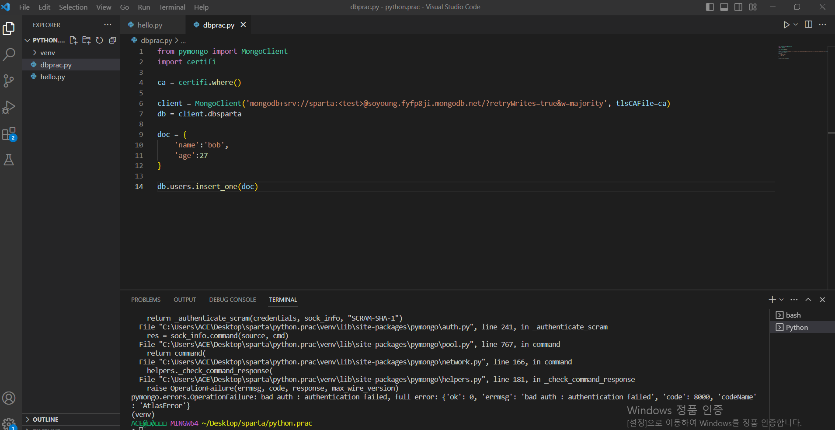Open the Extensions view with badge
Image resolution: width=835 pixels, height=430 pixels.
[9, 134]
